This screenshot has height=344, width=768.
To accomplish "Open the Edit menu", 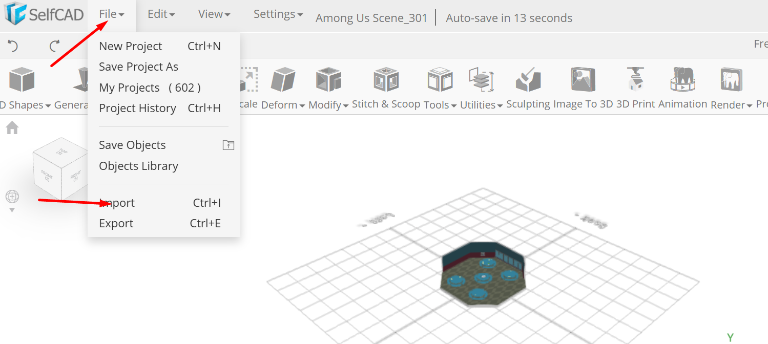I will click(x=161, y=14).
